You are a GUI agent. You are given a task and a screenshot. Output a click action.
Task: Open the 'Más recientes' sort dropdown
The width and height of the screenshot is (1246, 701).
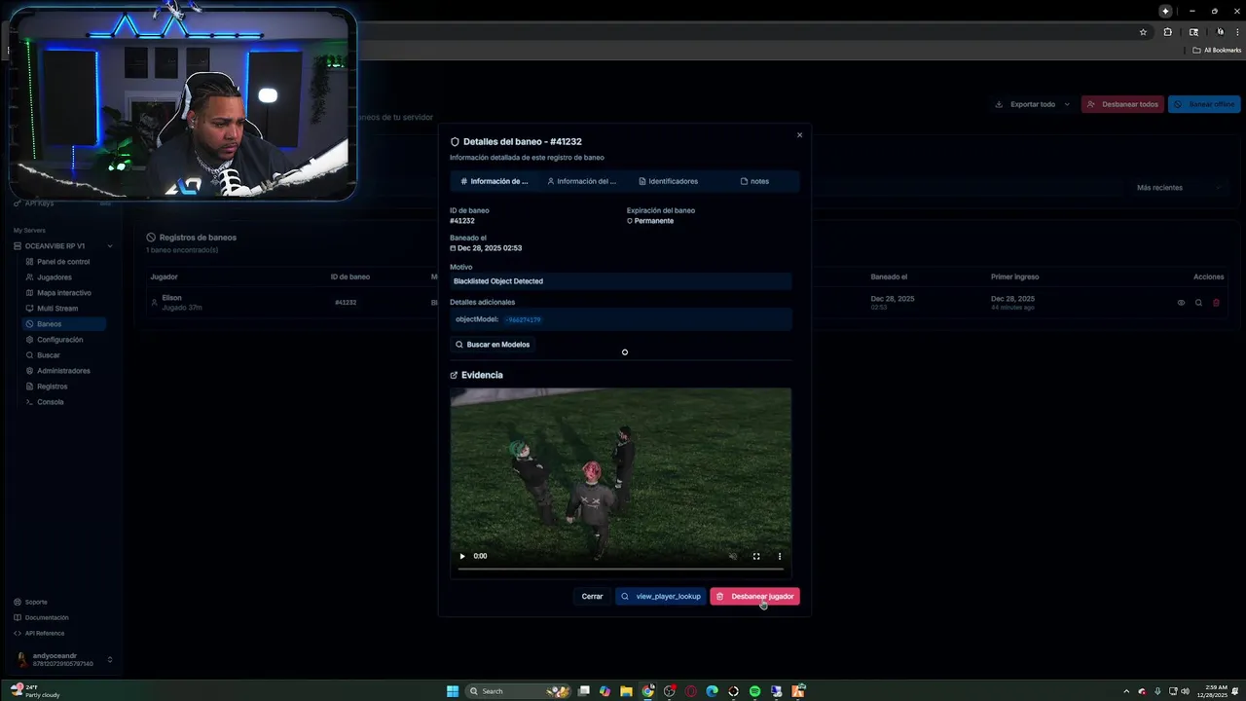click(1178, 187)
